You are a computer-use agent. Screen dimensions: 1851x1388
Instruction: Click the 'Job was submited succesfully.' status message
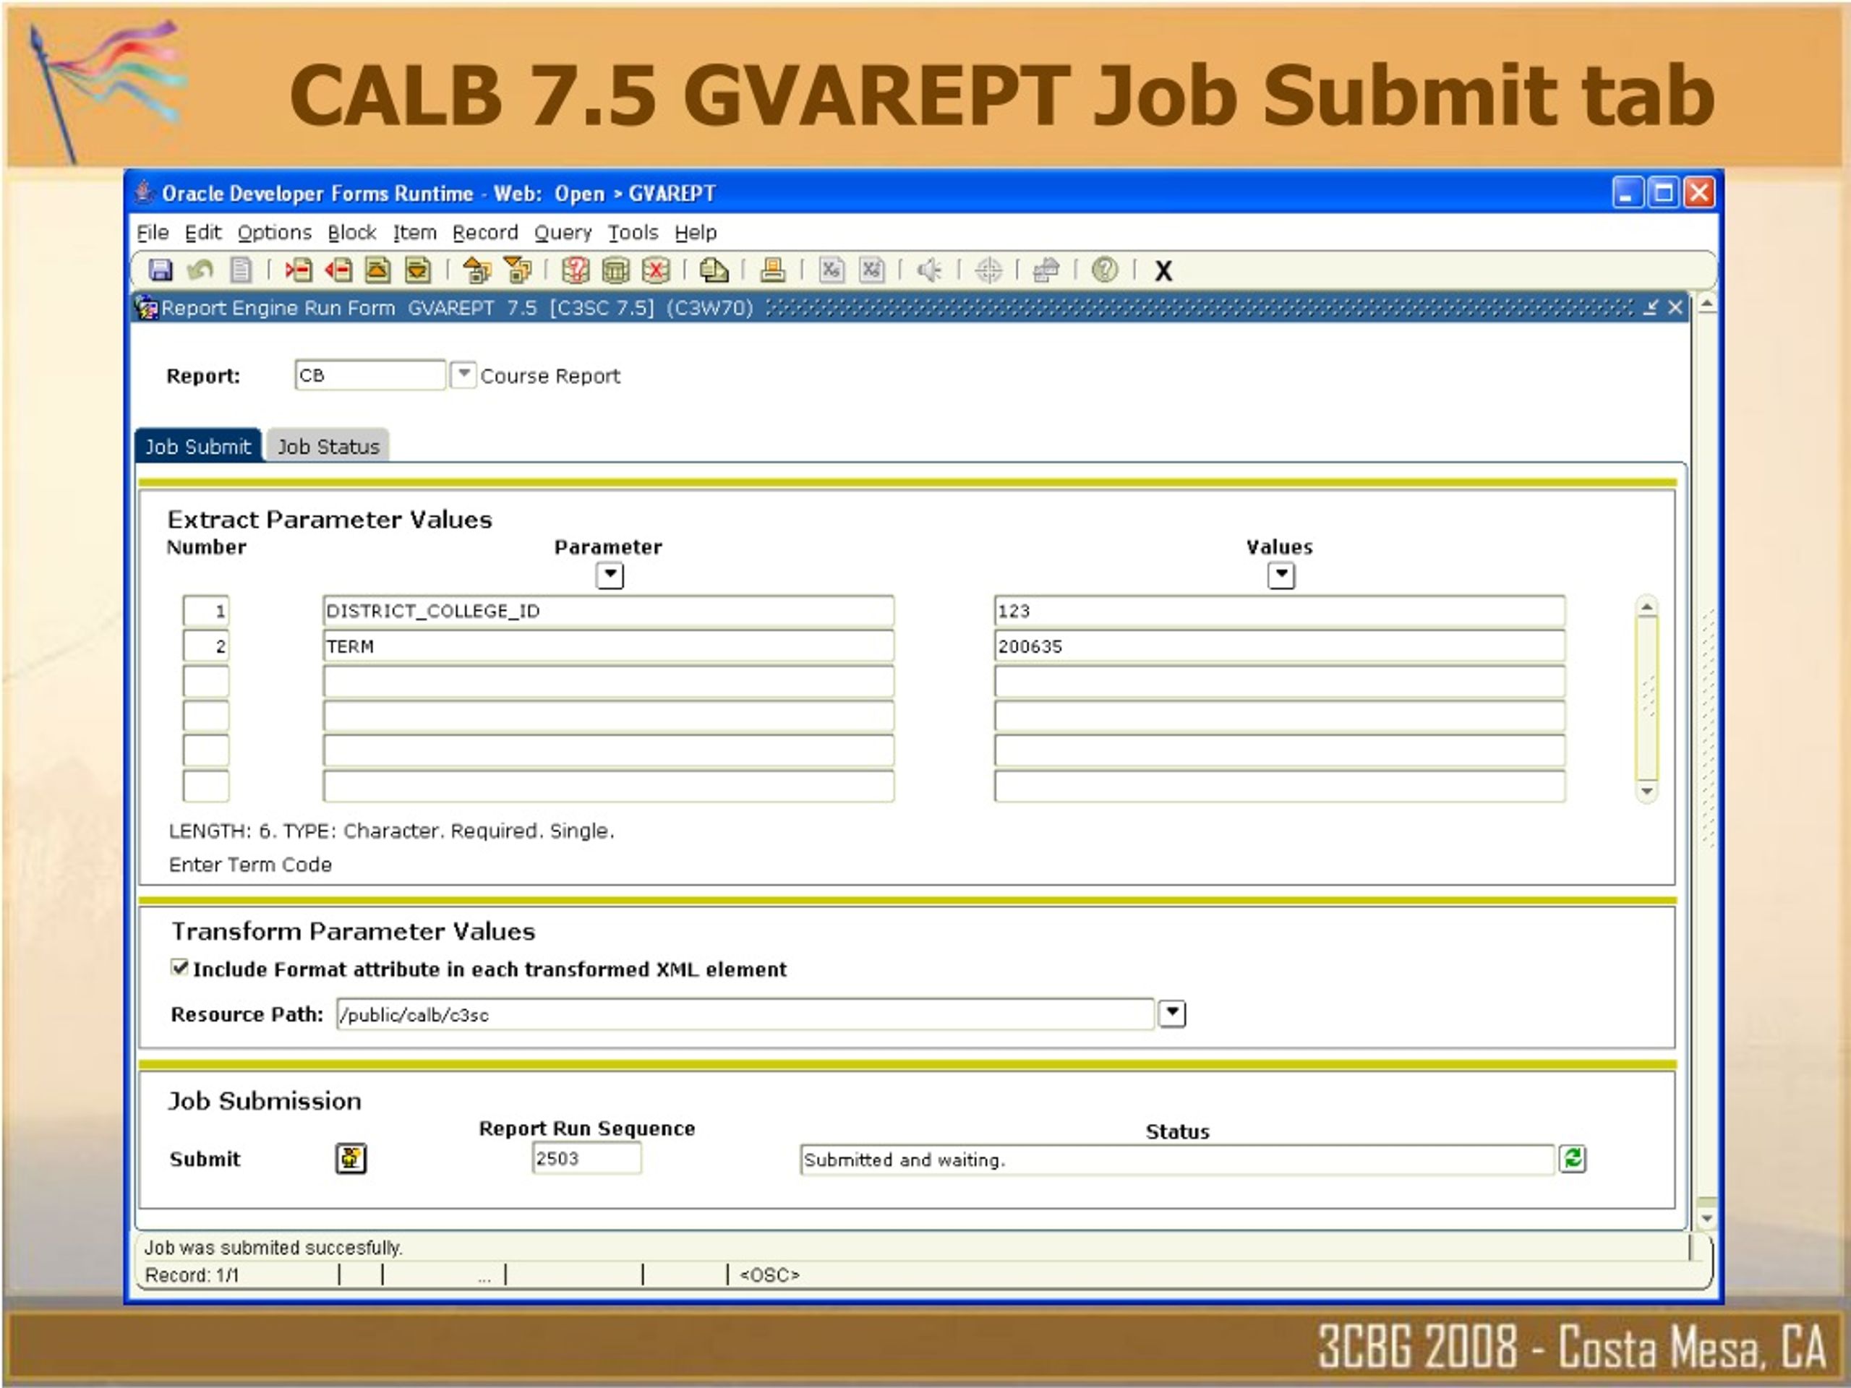tap(273, 1248)
